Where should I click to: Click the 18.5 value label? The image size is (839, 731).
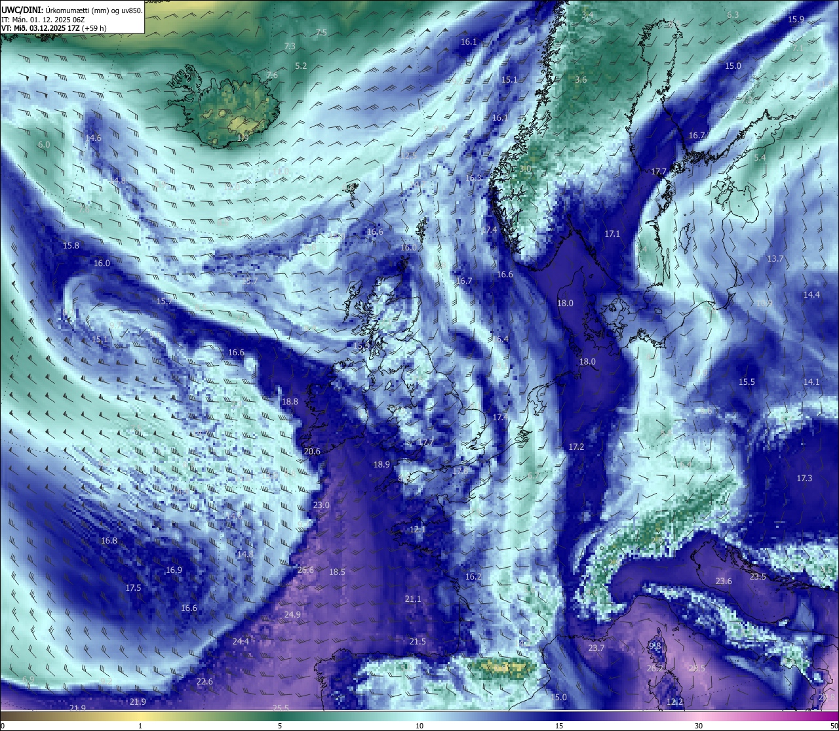337,572
